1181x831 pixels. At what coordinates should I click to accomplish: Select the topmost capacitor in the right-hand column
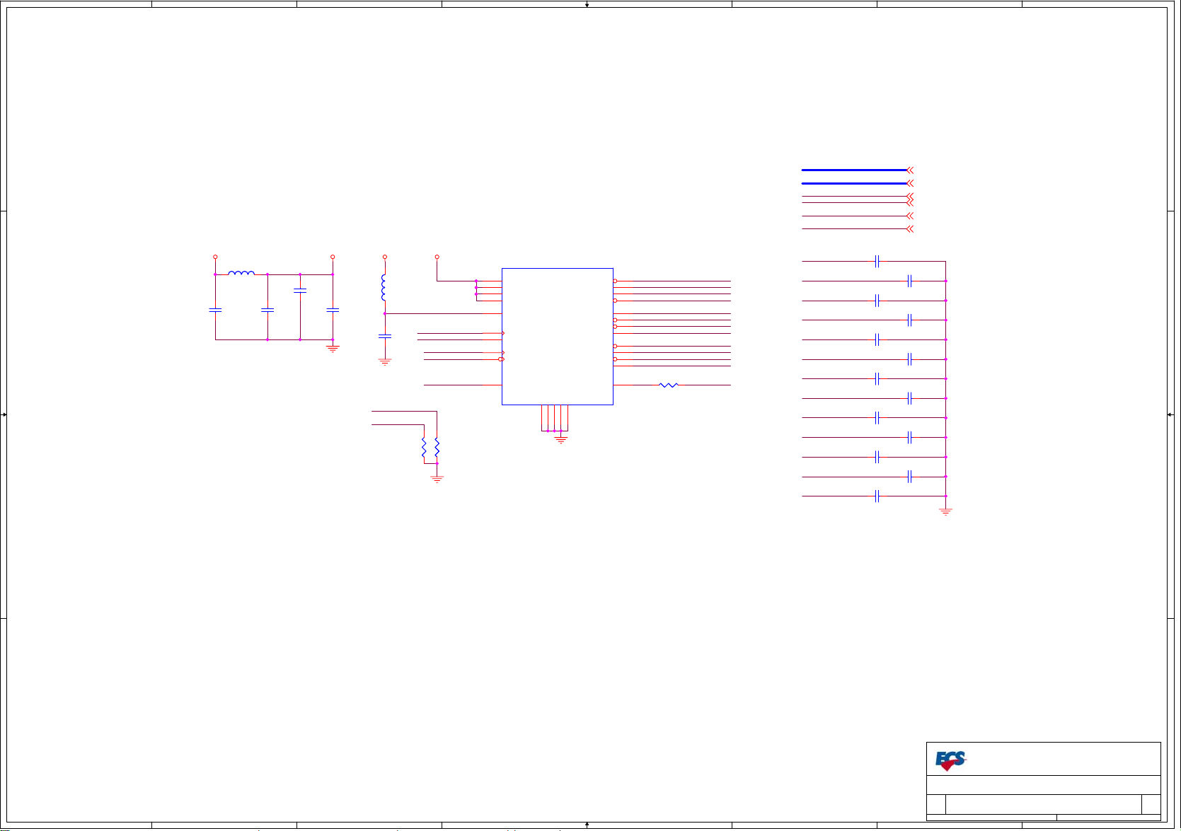coord(877,262)
